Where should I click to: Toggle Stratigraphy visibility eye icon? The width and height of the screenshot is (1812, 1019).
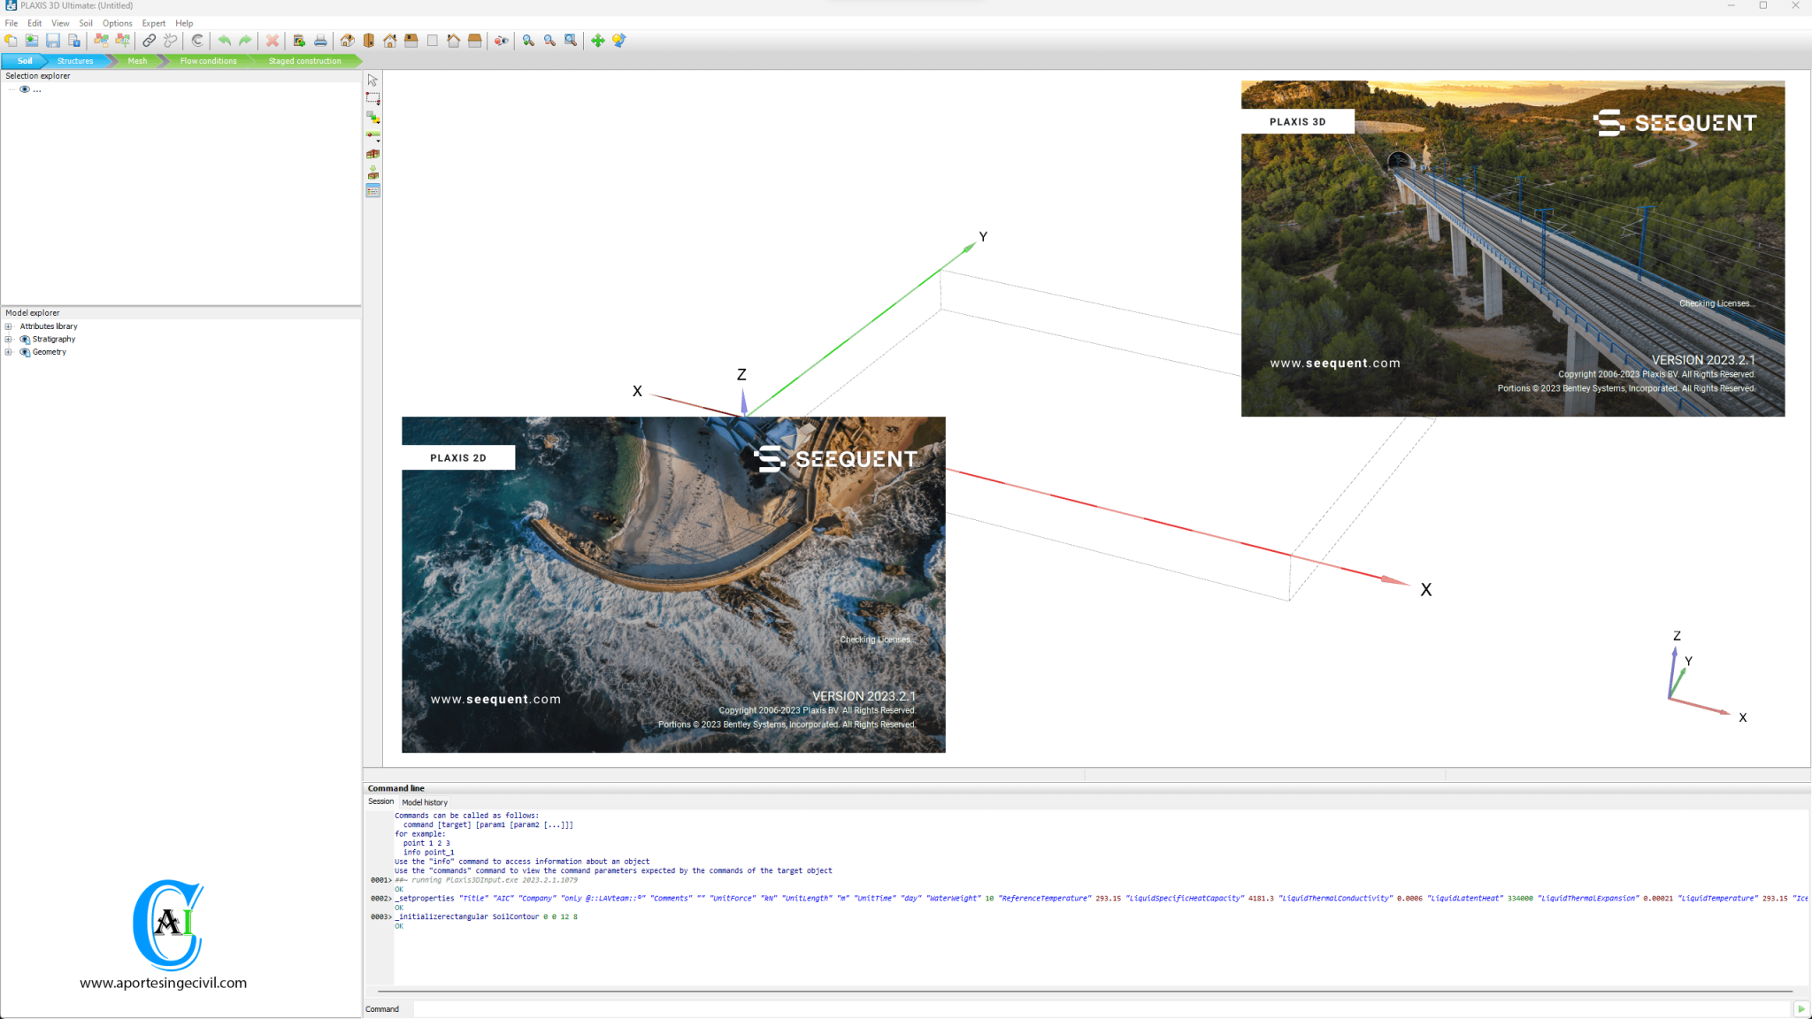pos(25,340)
